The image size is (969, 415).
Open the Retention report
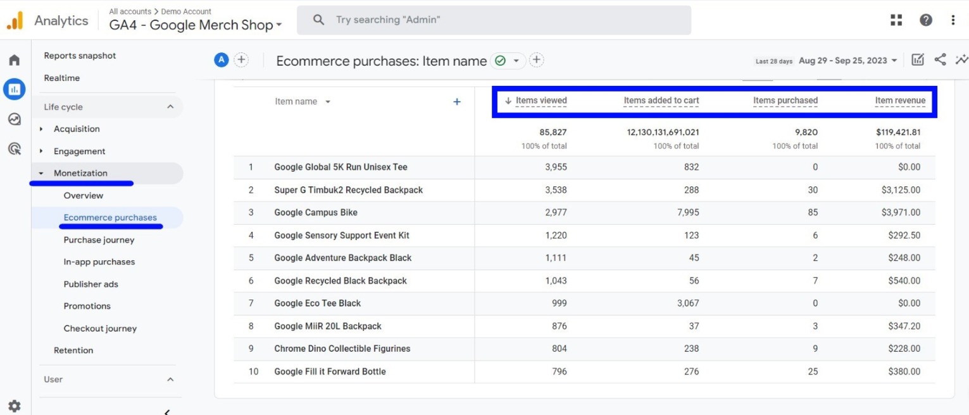[x=73, y=351]
